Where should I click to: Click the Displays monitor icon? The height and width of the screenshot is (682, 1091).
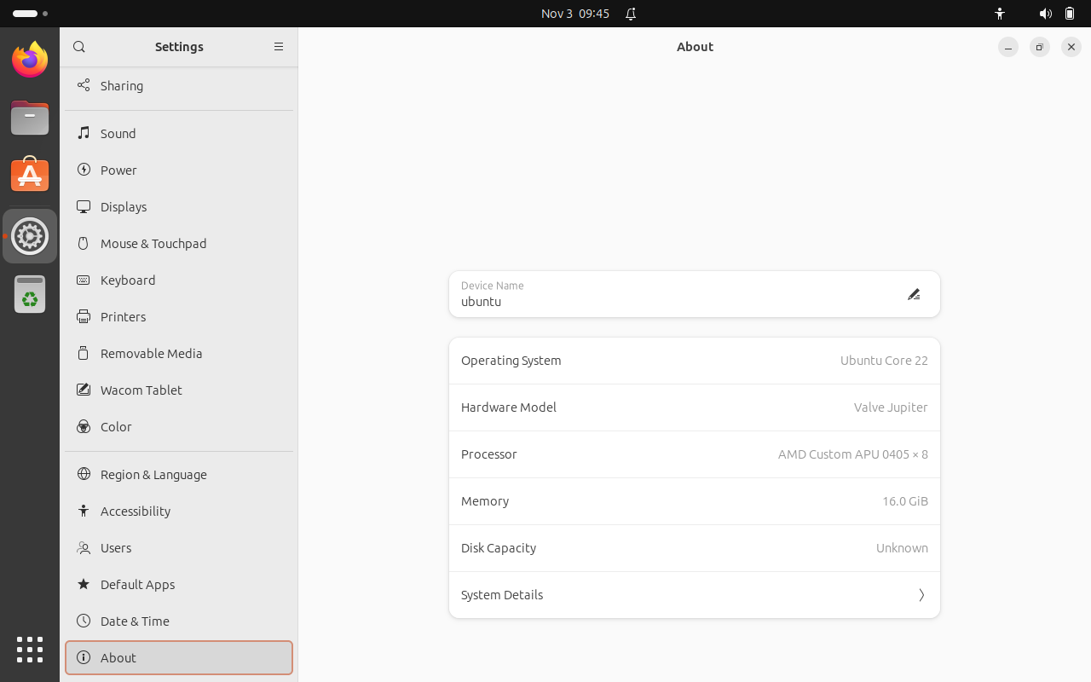84,206
